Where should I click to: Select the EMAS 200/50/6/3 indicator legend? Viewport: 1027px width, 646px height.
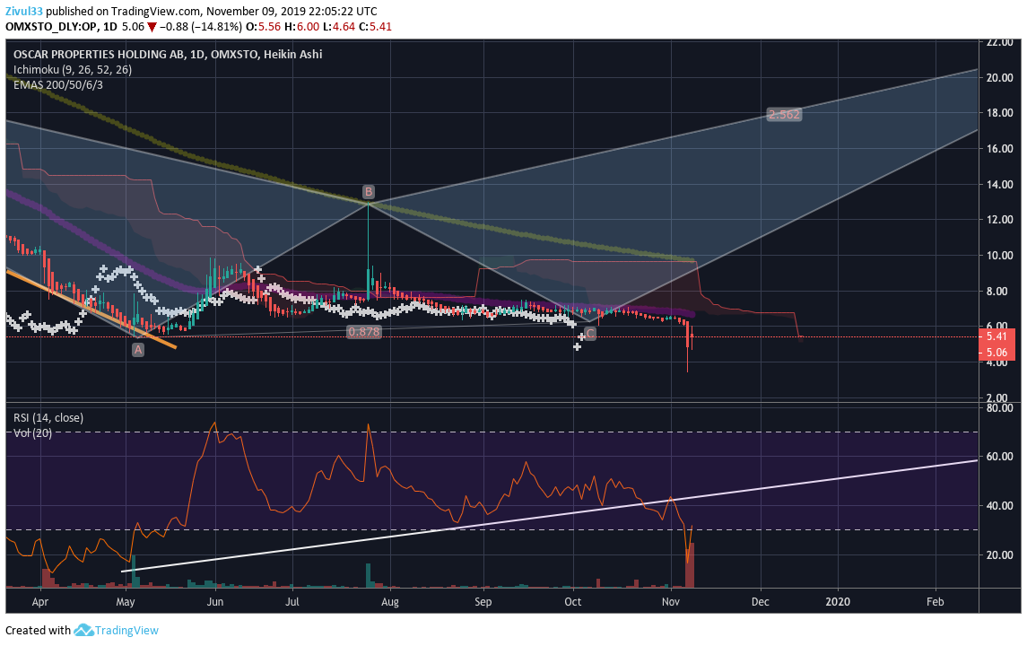(x=58, y=84)
